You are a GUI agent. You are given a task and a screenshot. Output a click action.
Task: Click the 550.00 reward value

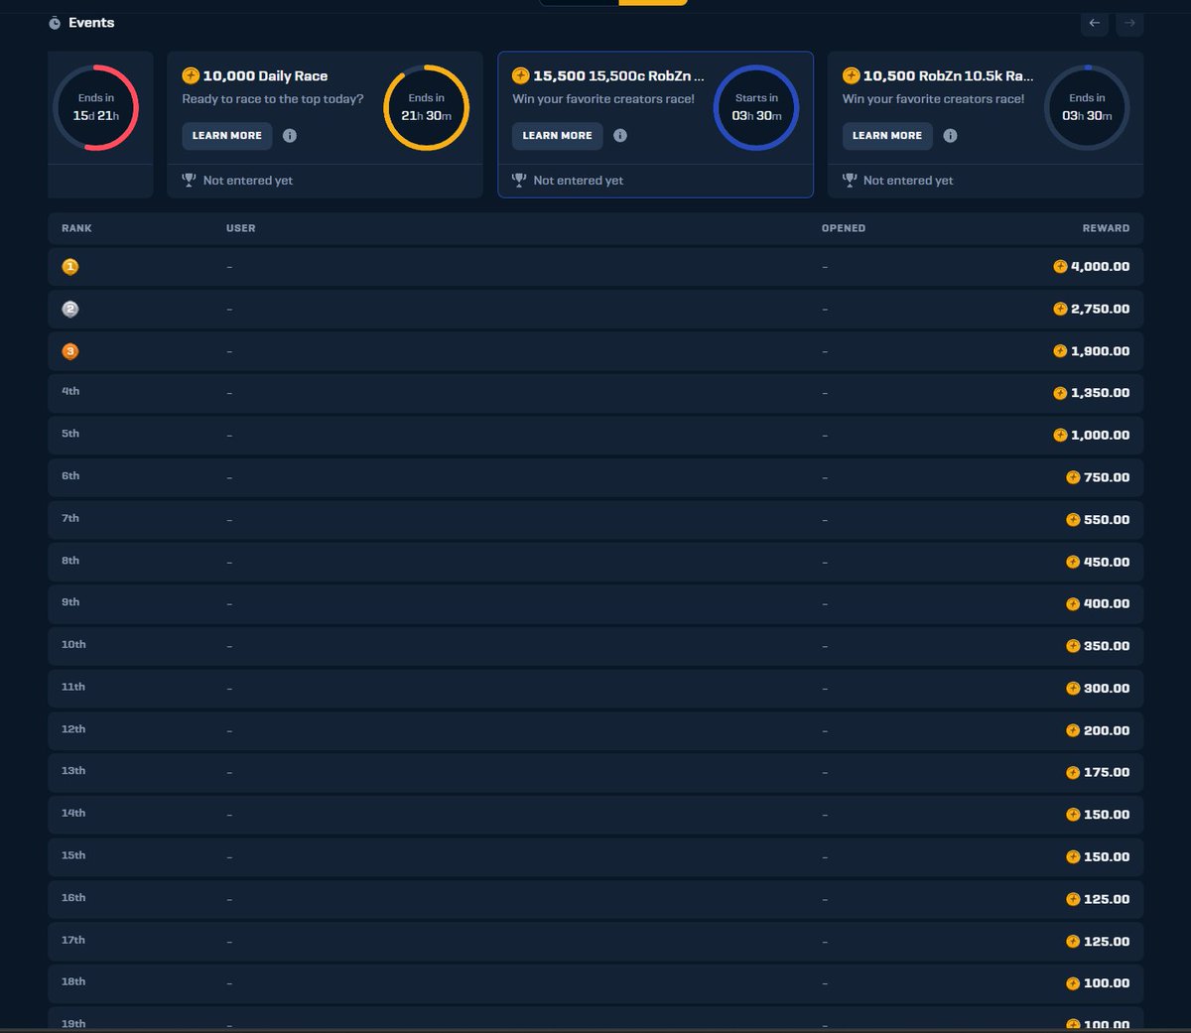[1107, 520]
